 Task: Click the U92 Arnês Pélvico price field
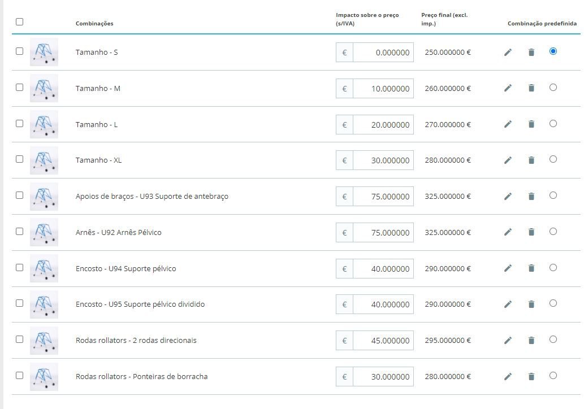383,233
